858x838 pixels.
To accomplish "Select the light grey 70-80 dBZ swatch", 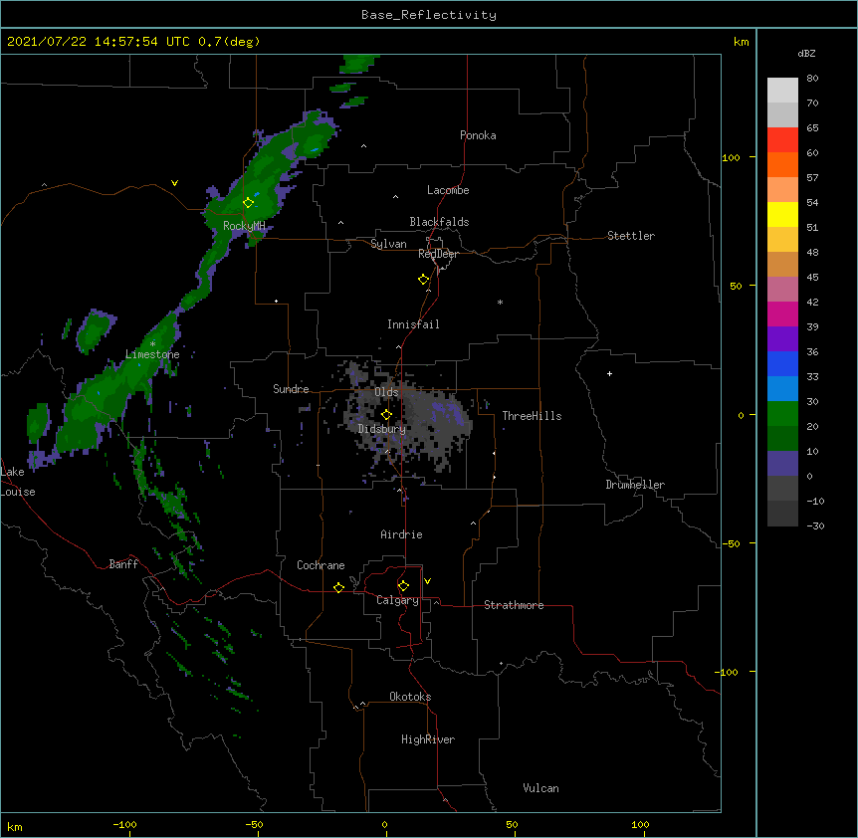I will coord(782,91).
